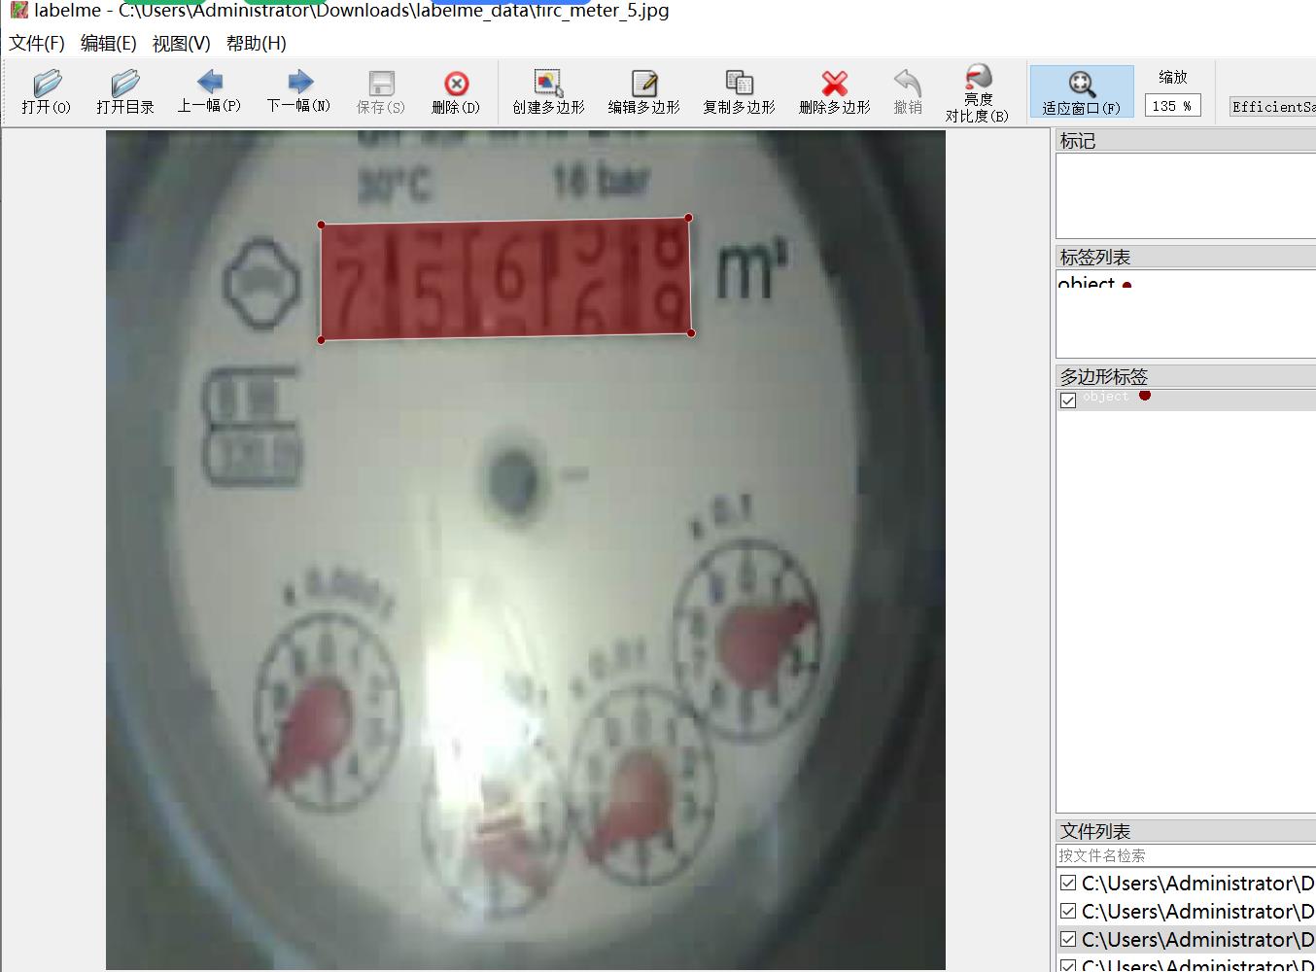The image size is (1316, 972).
Task: Undo last action (撤销)
Action: click(x=908, y=92)
